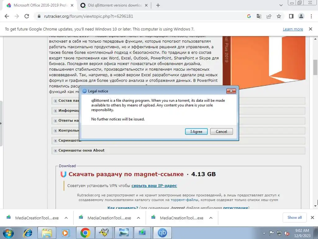Open third MediaCreationTool download item

click(x=178, y=218)
